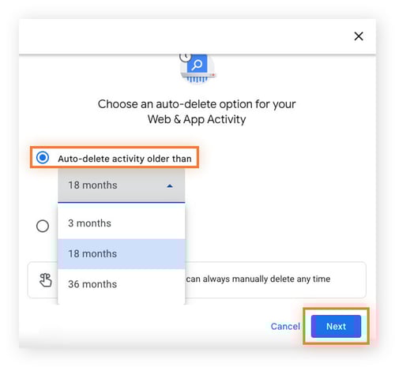Click the Auto-delete activity older than label

tap(125, 159)
